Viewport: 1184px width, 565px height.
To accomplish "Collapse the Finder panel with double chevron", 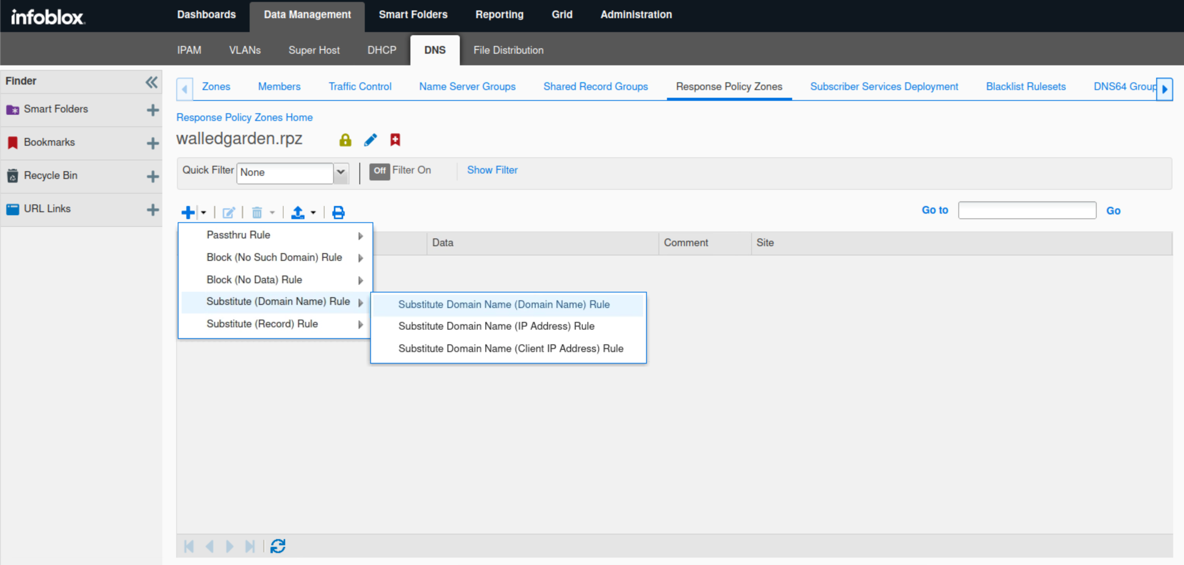I will [151, 82].
